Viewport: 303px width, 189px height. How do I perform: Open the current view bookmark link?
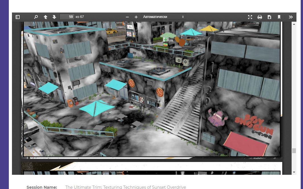pos(279,17)
